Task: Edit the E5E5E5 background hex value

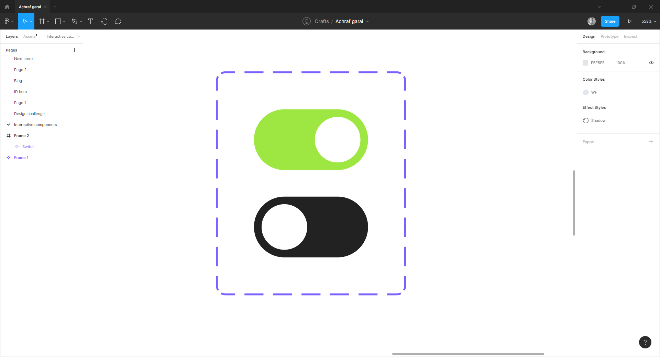Action: point(597,63)
